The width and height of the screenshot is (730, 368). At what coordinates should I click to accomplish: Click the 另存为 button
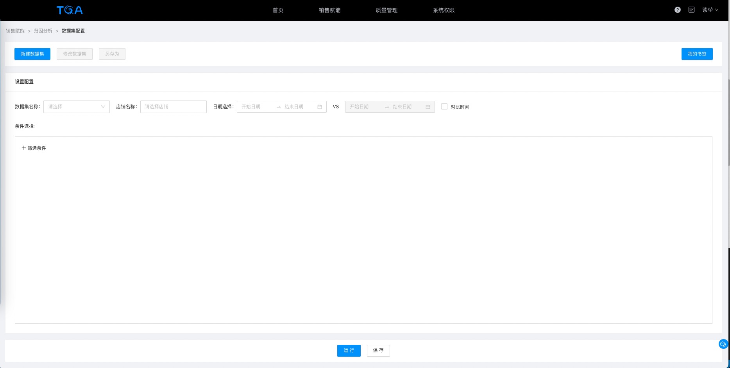click(x=112, y=54)
